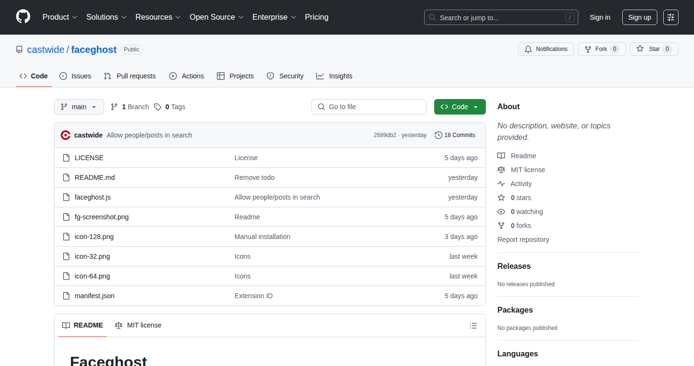
Task: Expand the green Code dropdown
Action: tap(460, 107)
